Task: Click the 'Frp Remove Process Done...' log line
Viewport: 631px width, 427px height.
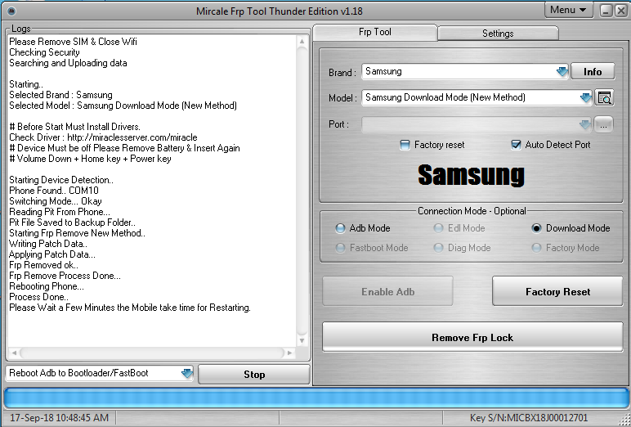Action: tap(65, 276)
